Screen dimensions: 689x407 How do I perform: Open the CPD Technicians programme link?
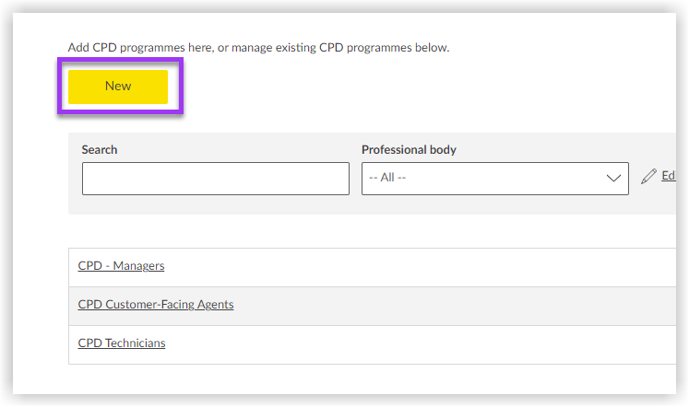click(122, 343)
